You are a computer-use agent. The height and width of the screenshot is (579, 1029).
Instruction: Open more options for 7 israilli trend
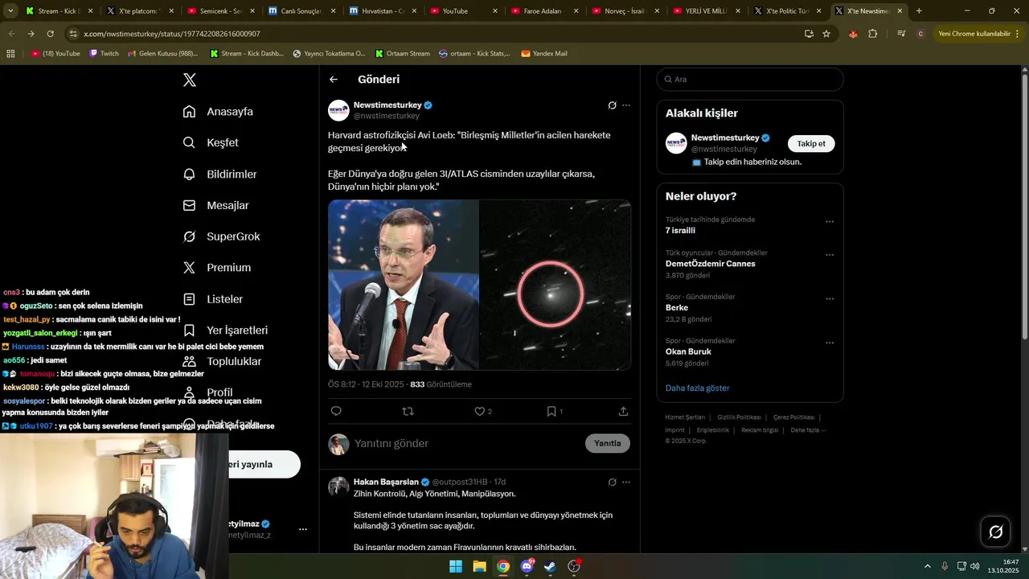pos(830,222)
